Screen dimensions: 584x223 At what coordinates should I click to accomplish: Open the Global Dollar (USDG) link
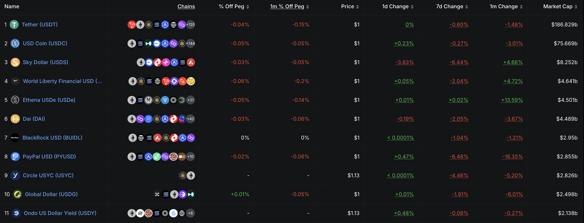tap(51, 194)
